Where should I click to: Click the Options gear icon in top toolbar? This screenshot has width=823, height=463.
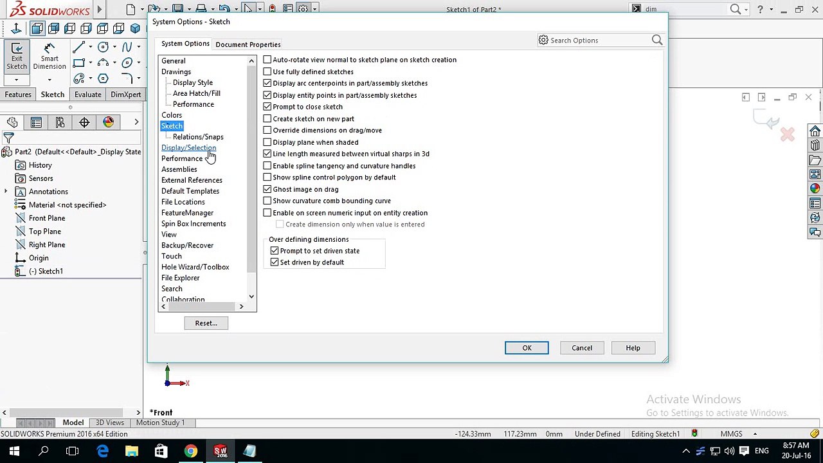click(x=302, y=9)
